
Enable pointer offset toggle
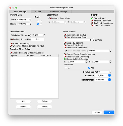click(50, 18)
